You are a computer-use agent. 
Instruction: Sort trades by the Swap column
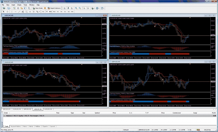click(x=195, y=113)
